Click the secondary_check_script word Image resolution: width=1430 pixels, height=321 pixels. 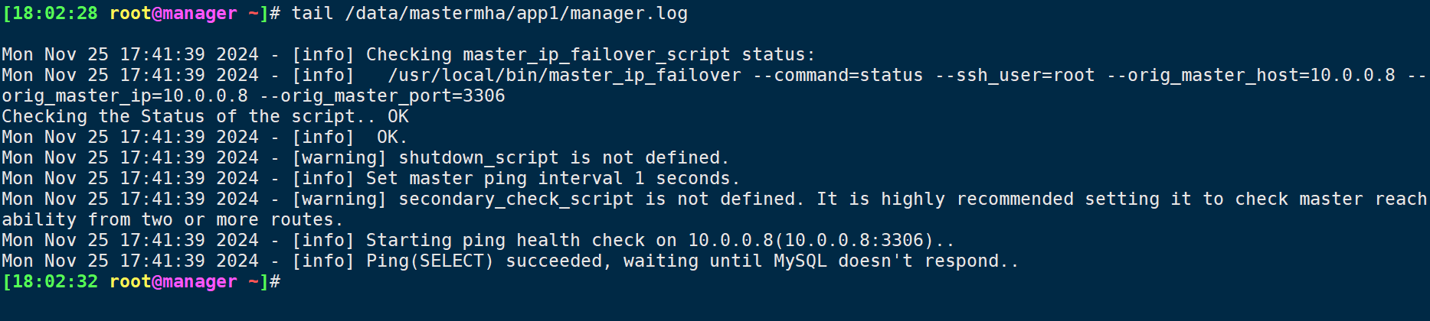point(516,199)
